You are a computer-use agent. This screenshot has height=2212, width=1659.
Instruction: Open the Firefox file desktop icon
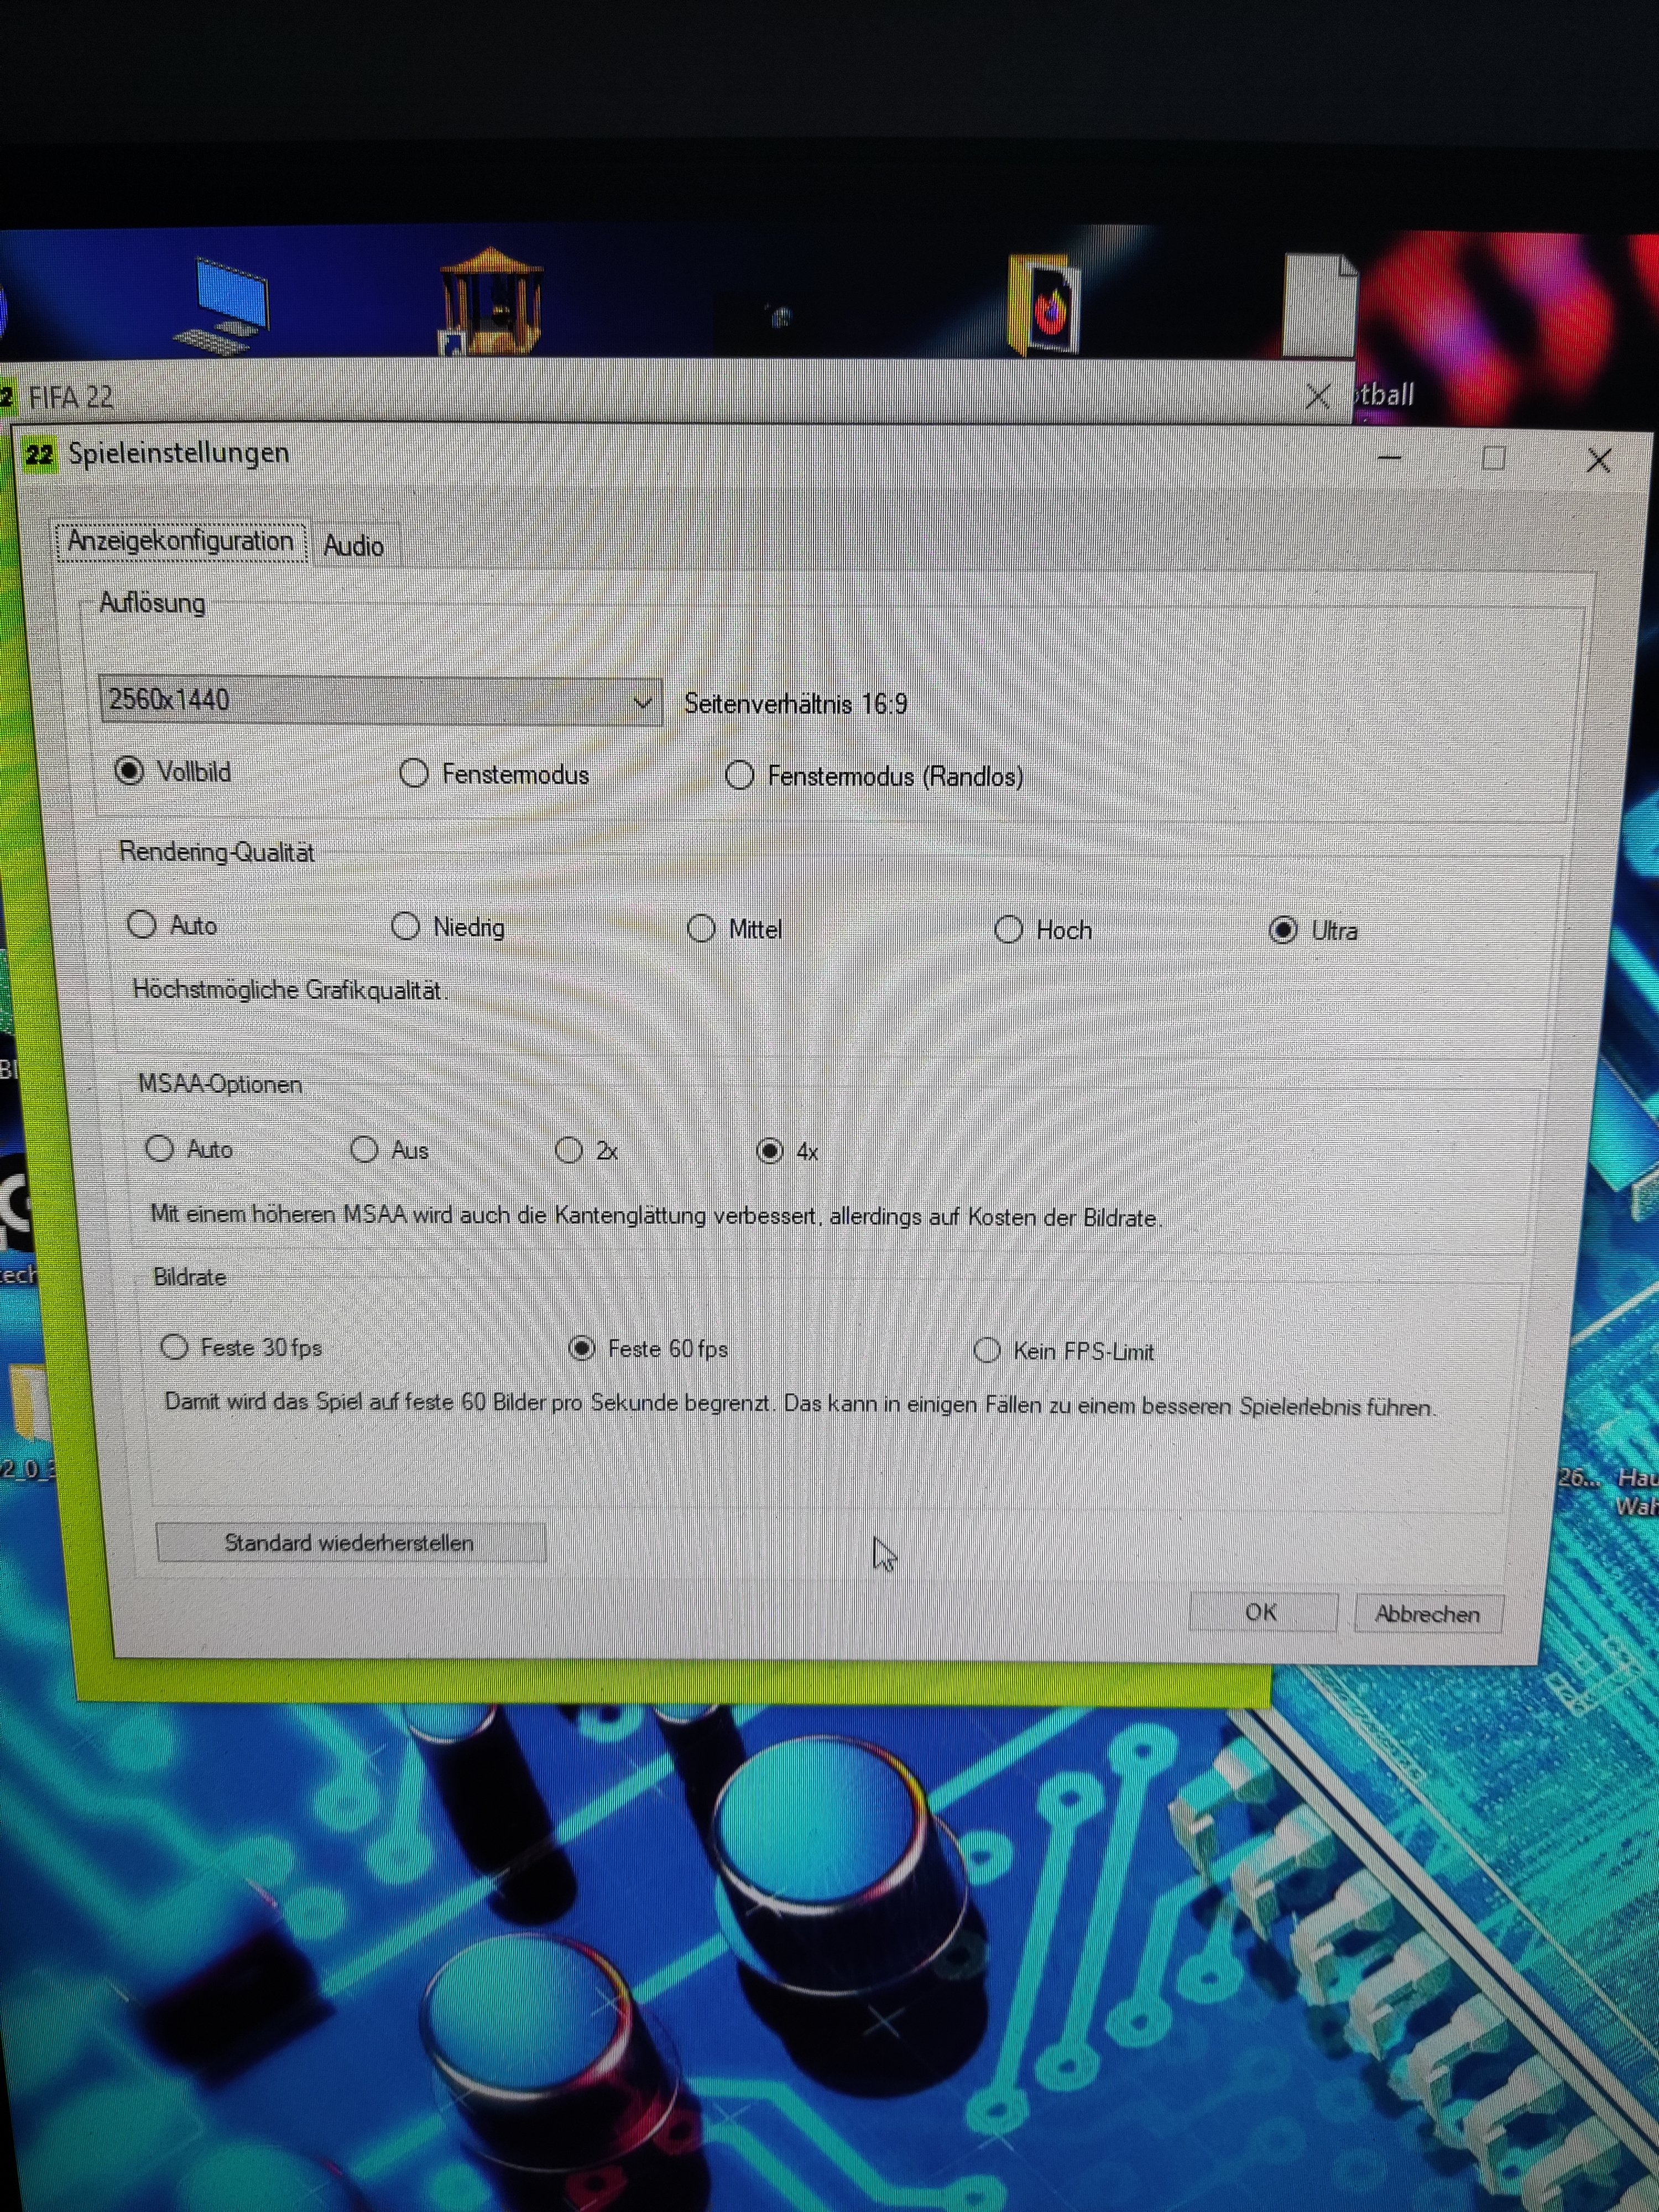(1045, 306)
